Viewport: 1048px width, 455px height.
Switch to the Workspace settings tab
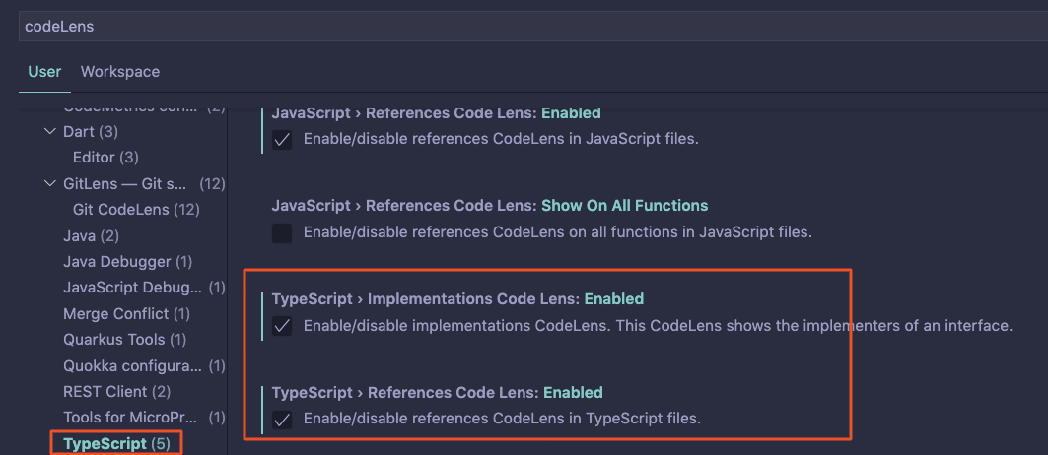120,72
